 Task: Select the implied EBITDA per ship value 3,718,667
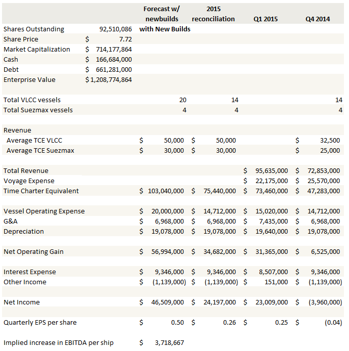(170, 343)
